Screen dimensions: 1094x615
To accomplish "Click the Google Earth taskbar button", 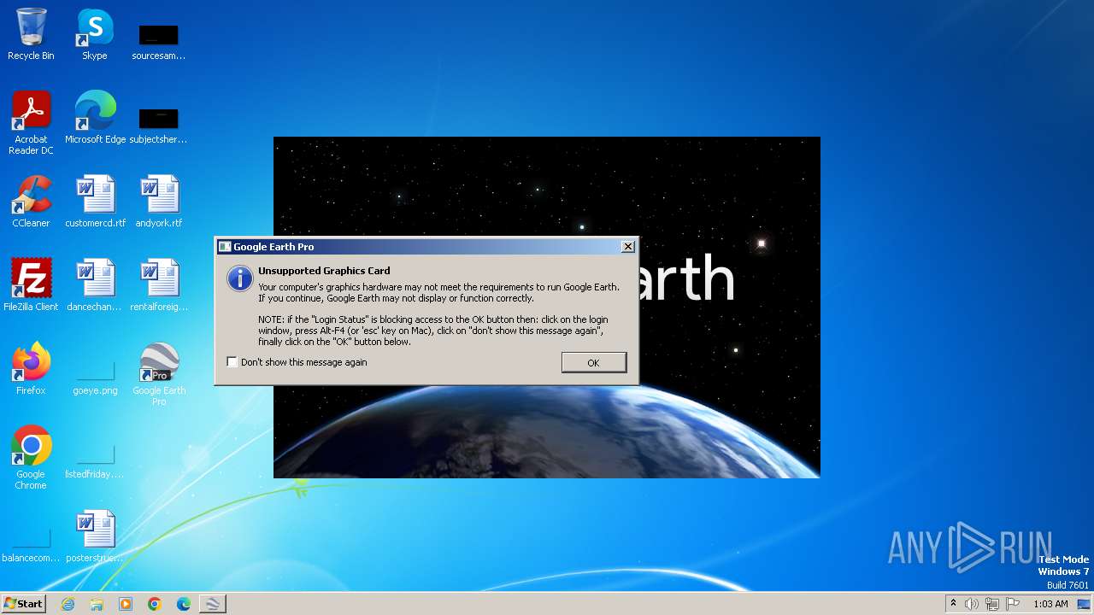I will click(x=213, y=604).
